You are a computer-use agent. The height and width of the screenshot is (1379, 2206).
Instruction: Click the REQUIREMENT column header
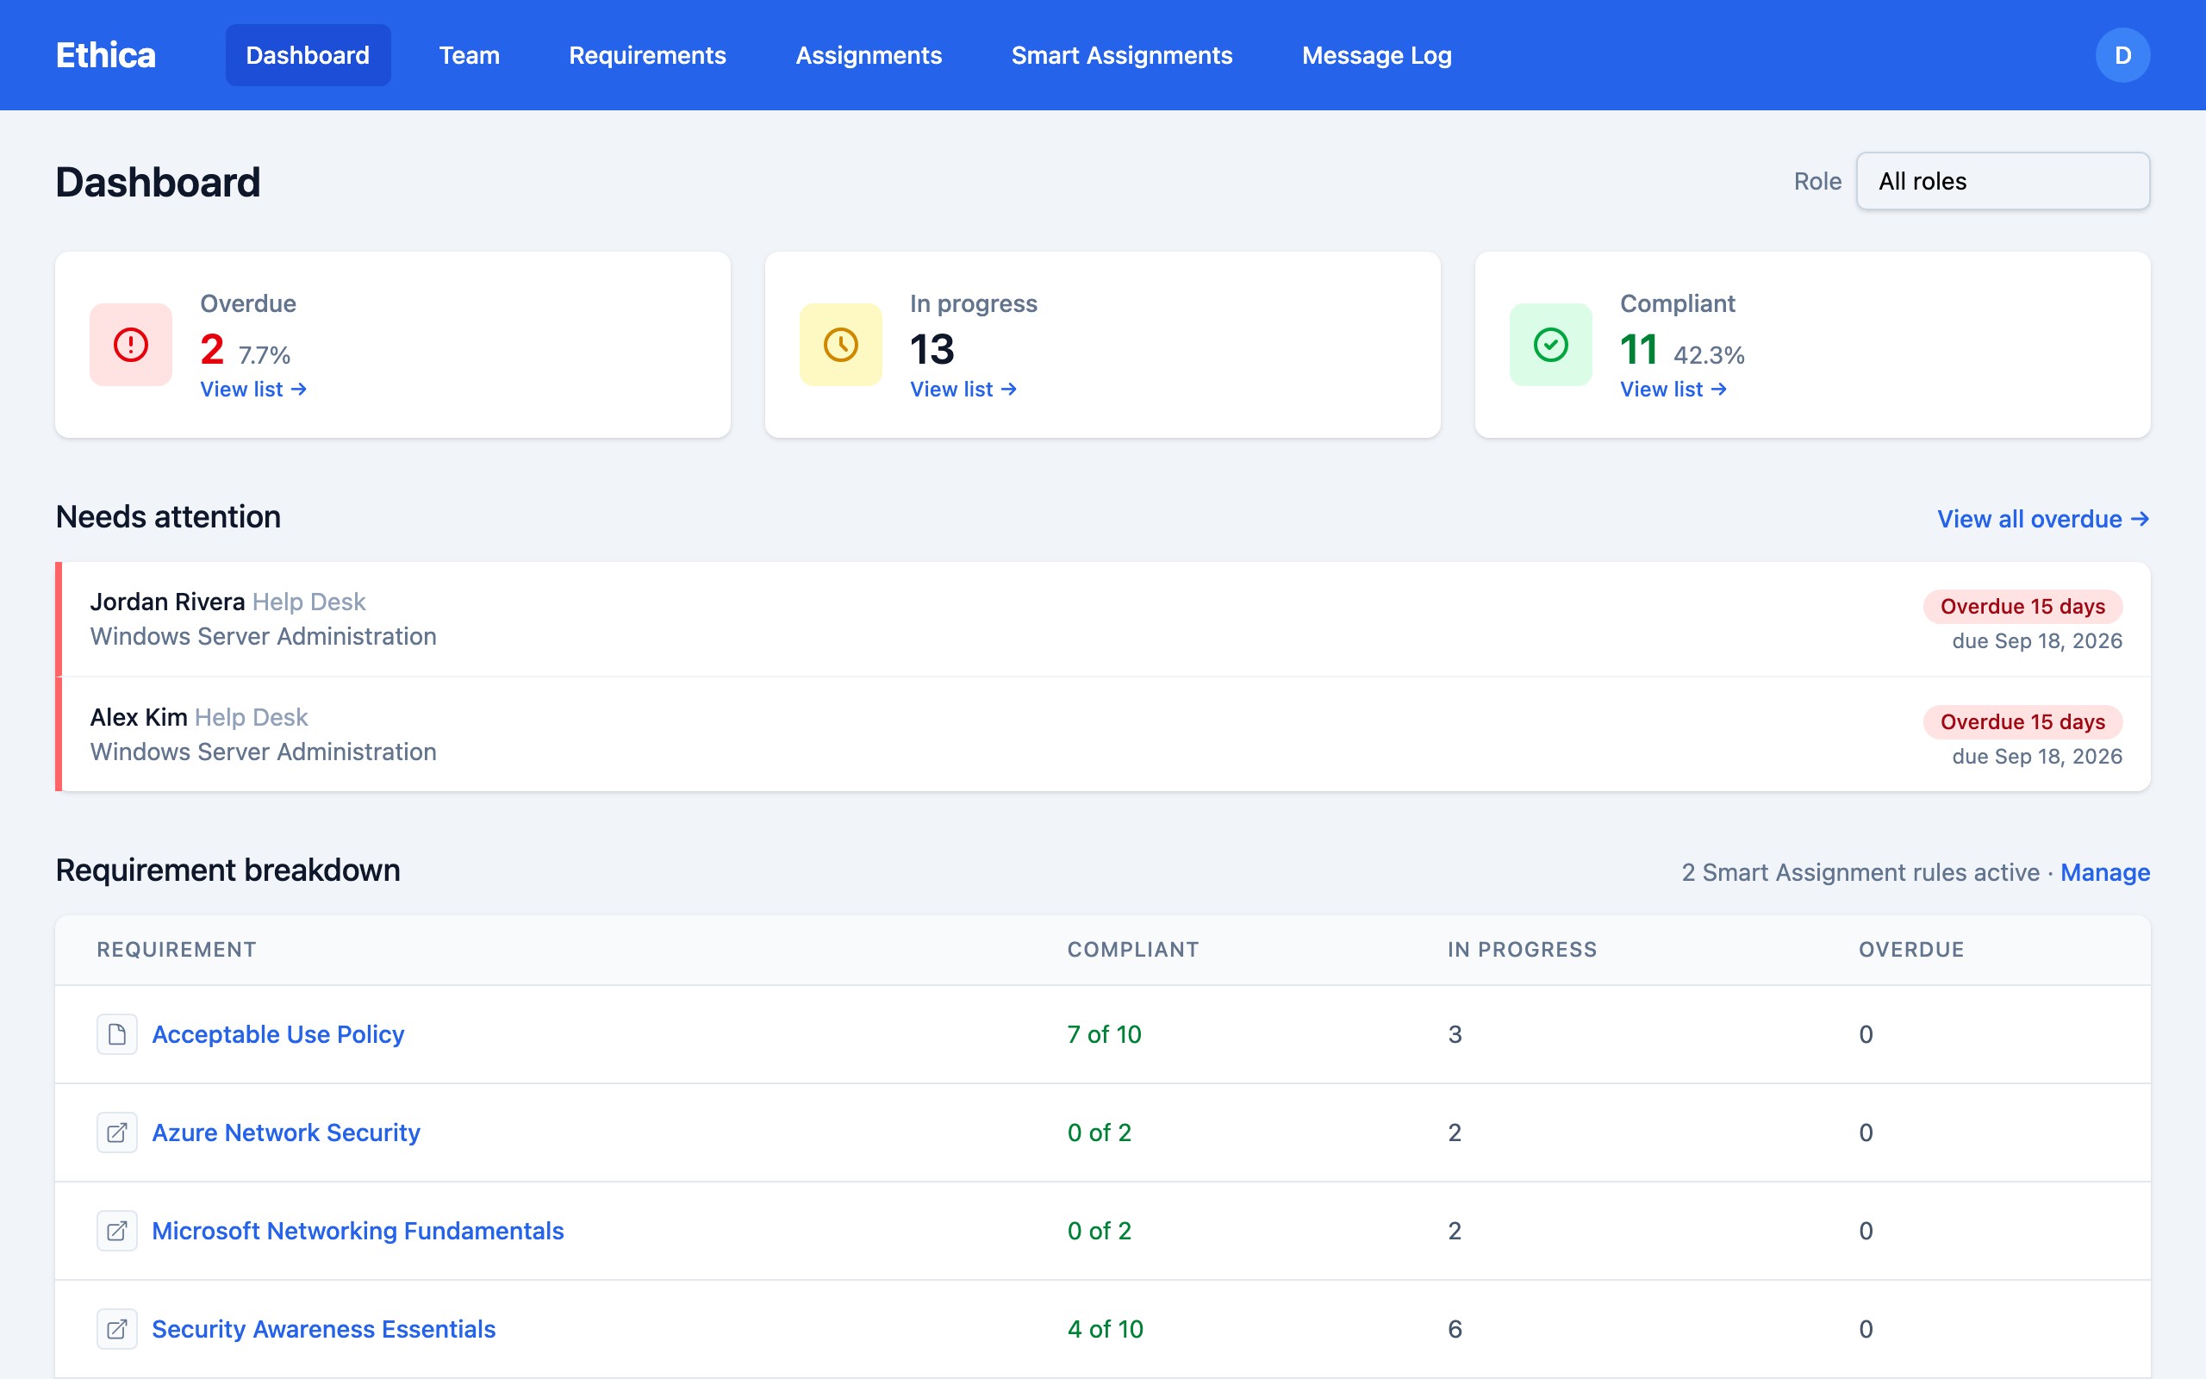coord(177,950)
